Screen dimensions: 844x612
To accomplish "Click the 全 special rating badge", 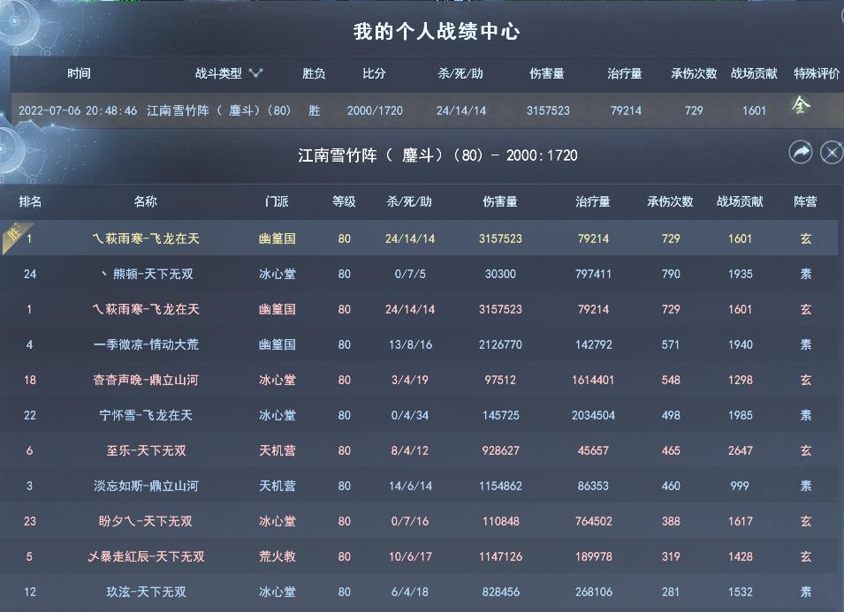I will click(801, 105).
